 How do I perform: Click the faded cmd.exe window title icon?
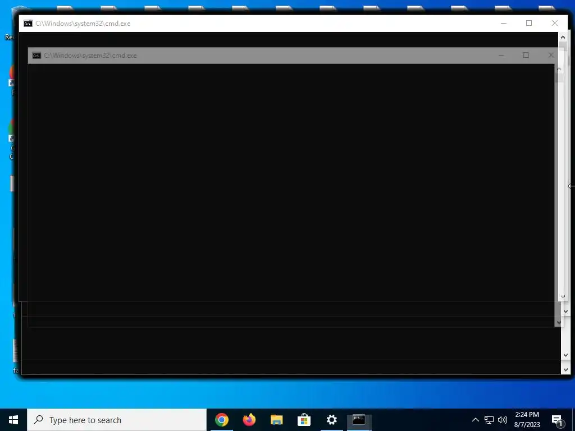tap(36, 56)
